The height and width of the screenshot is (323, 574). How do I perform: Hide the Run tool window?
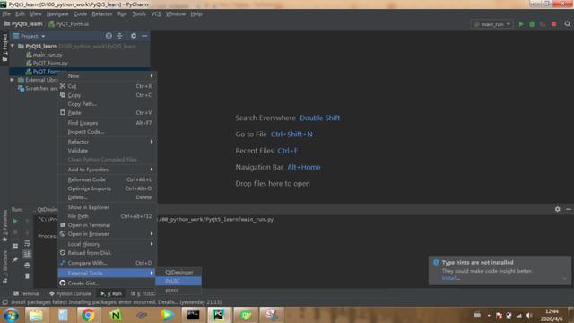[568, 209]
